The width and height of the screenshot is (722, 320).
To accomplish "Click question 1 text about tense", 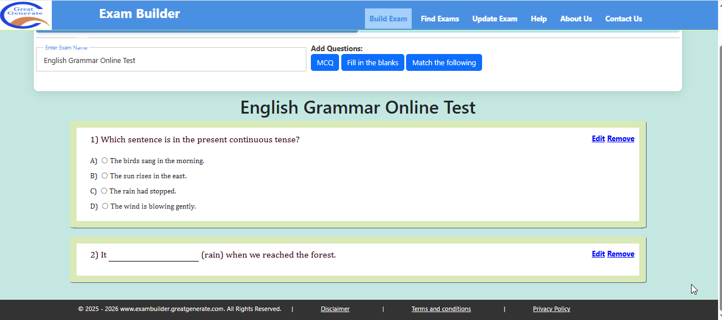I will point(195,139).
